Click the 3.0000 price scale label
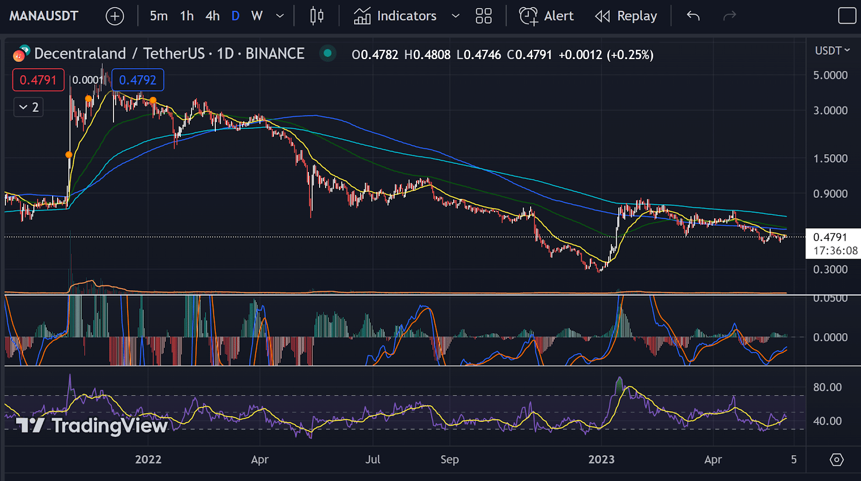The width and height of the screenshot is (861, 481). [x=830, y=110]
